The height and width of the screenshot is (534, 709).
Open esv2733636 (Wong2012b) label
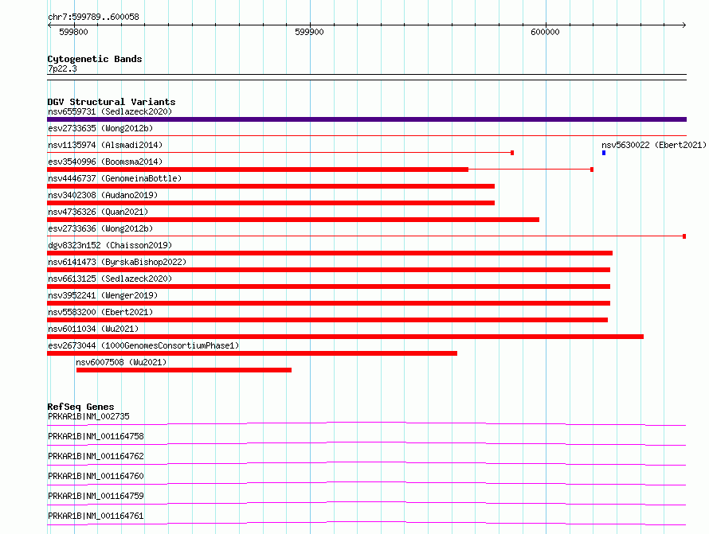coord(100,228)
